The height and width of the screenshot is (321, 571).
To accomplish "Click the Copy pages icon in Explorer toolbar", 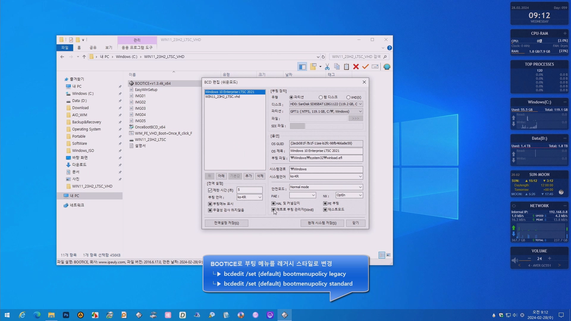I will point(337,67).
